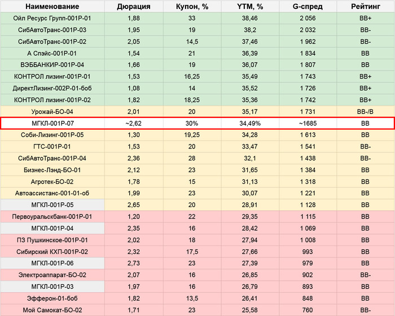Click YTM value '35,52'
This screenshot has width=395, height=316.
[250, 88]
